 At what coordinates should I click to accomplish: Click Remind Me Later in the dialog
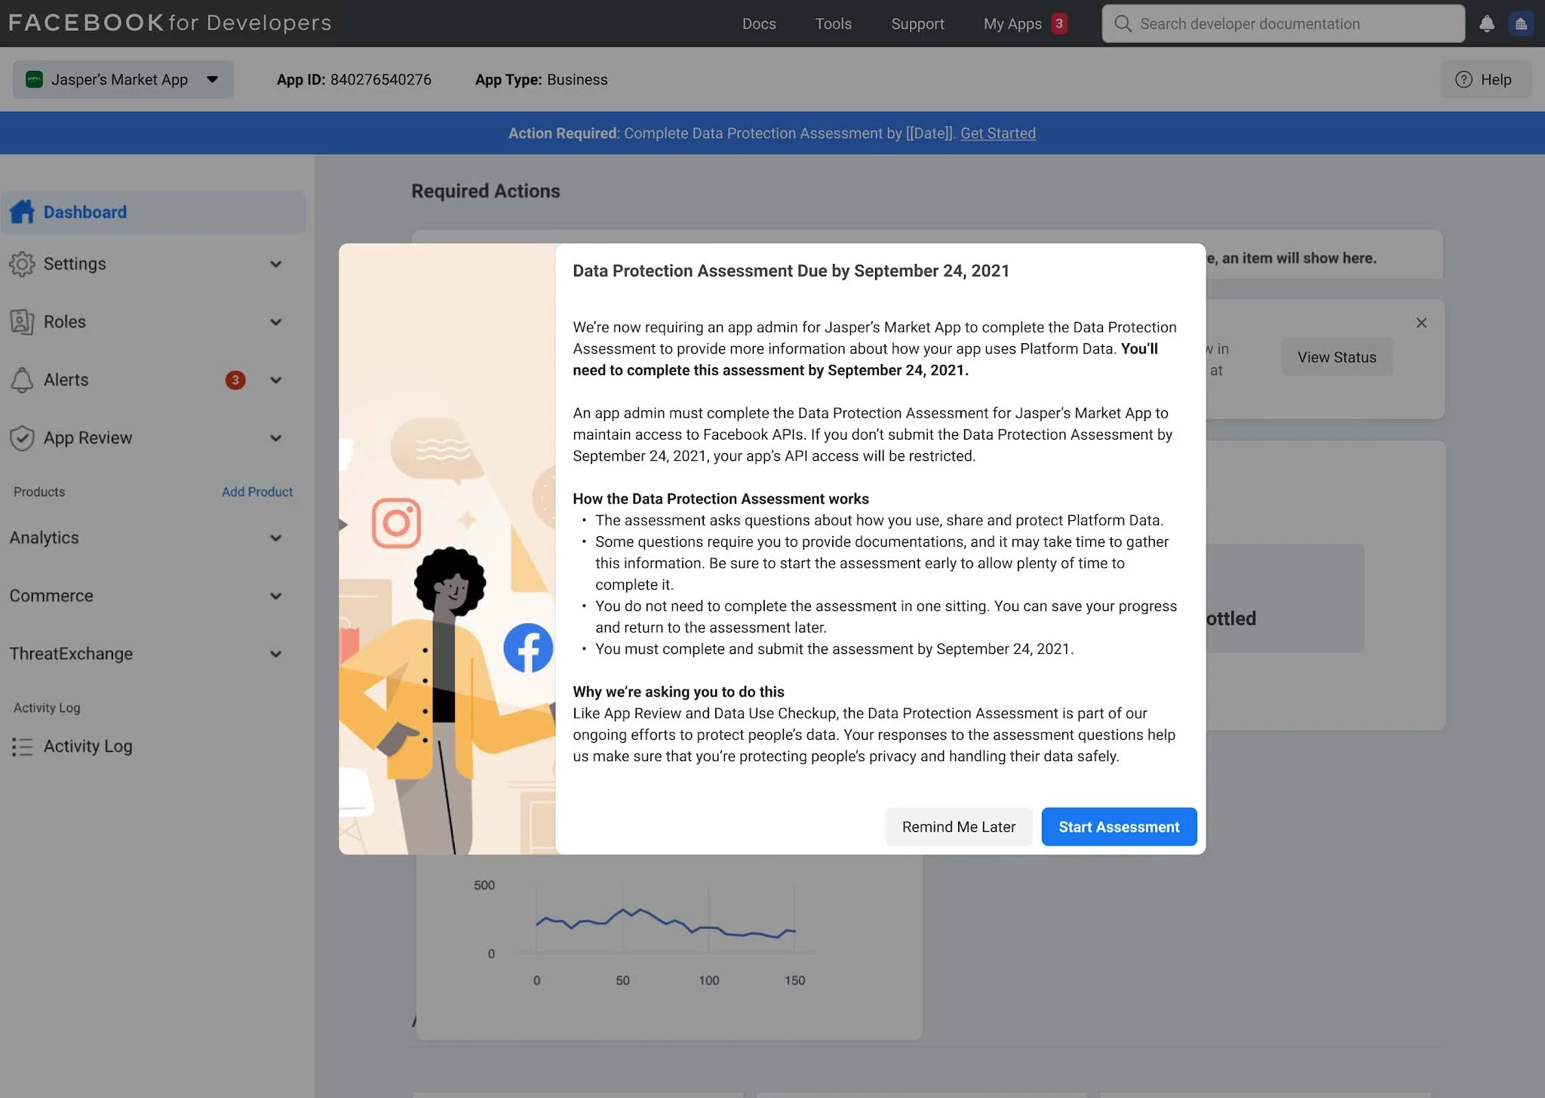click(958, 827)
